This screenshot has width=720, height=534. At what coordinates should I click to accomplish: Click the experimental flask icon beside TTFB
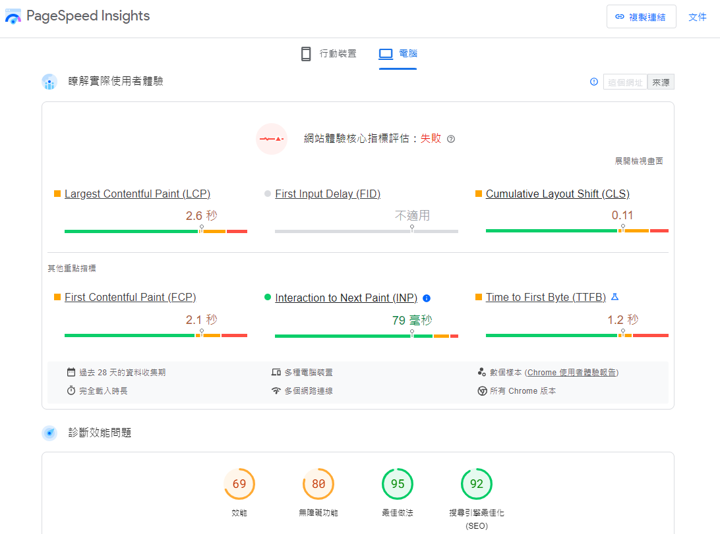tap(615, 297)
